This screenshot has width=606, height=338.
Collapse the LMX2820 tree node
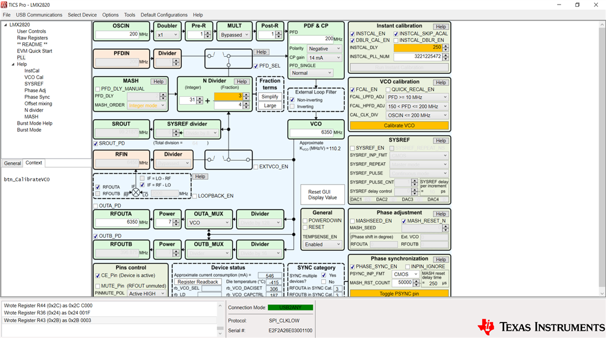tap(5, 25)
